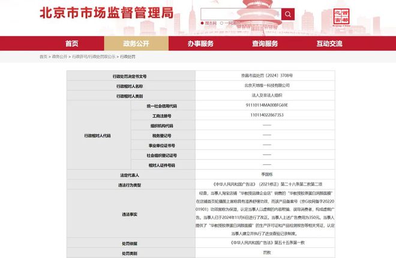Image resolution: width=396 pixels, height=258 pixels.
Task: Select the 一网通查 search scope radio
Action: (221, 23)
